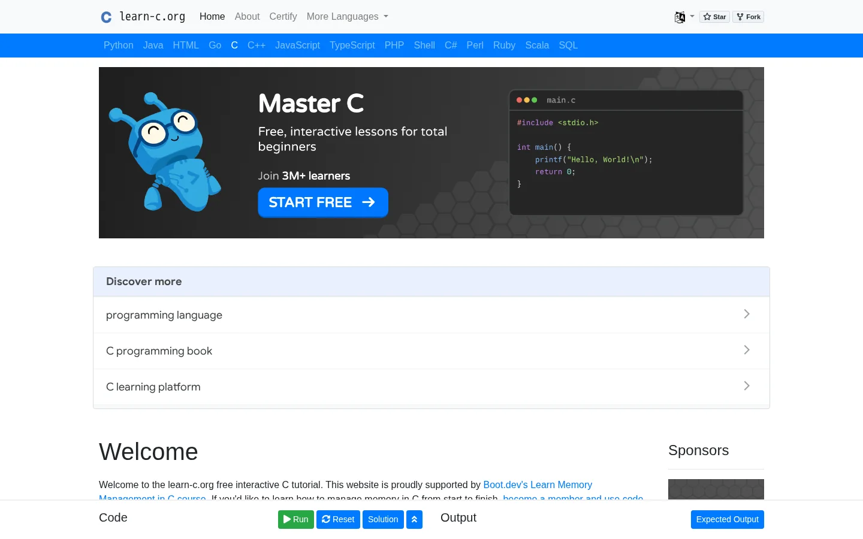Click the Star GitHub button
The height and width of the screenshot is (539, 863).
pos(714,17)
